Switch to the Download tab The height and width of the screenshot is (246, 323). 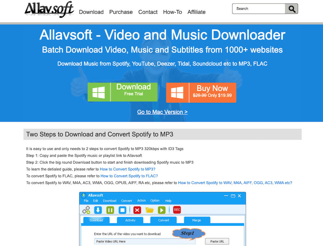click(96, 220)
